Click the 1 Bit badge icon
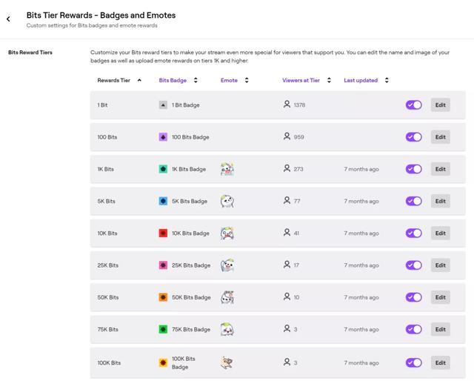474x381 pixels. click(x=163, y=105)
